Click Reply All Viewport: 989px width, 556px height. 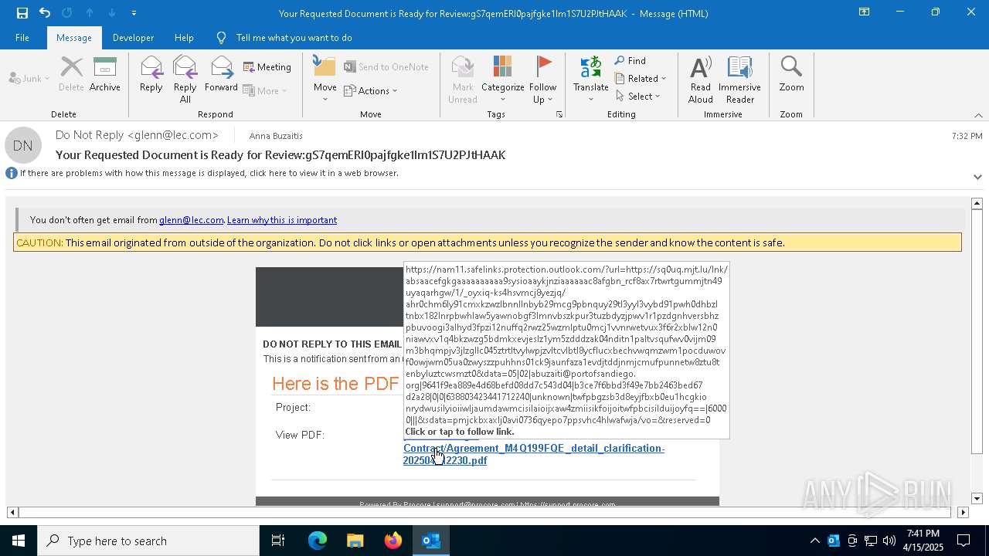[x=185, y=80]
